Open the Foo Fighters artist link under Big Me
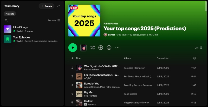208x107 pixels. 90,96
